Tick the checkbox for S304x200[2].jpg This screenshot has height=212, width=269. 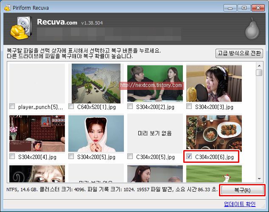click(130, 106)
